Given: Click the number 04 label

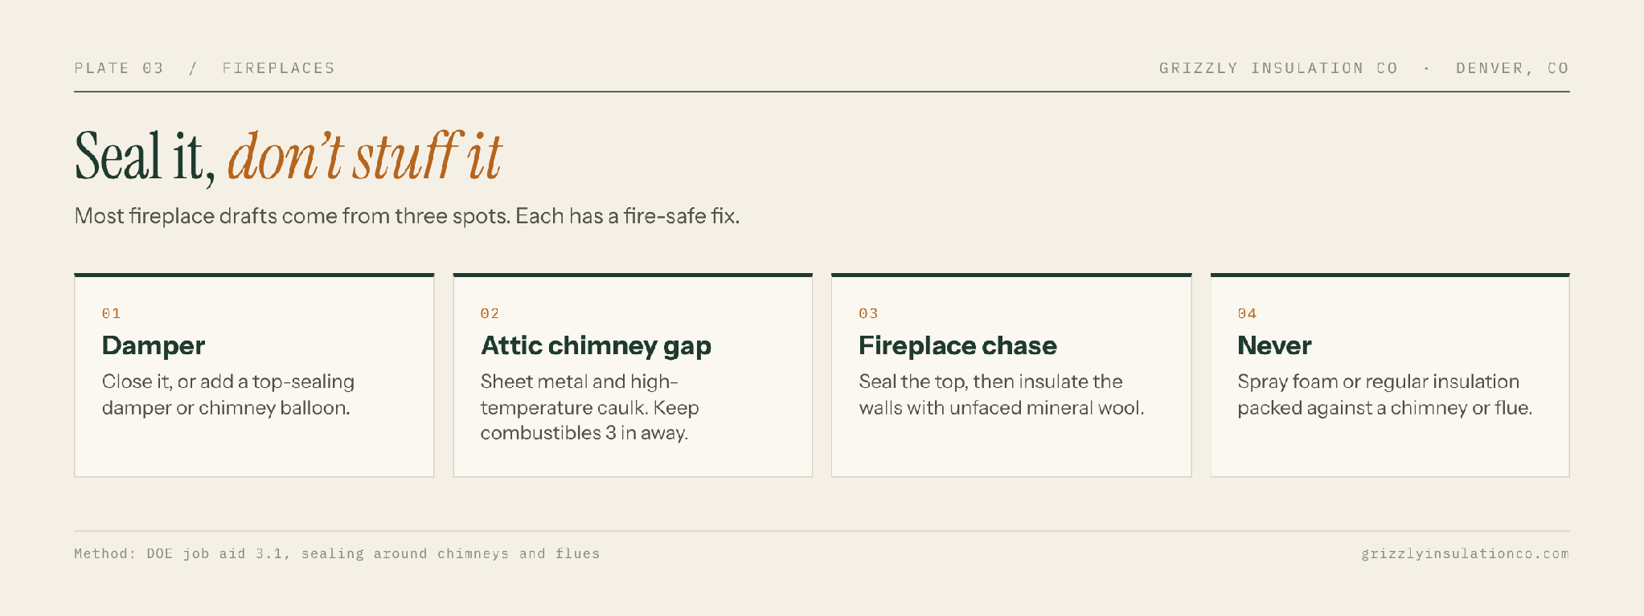Looking at the screenshot, I should 1247,313.
